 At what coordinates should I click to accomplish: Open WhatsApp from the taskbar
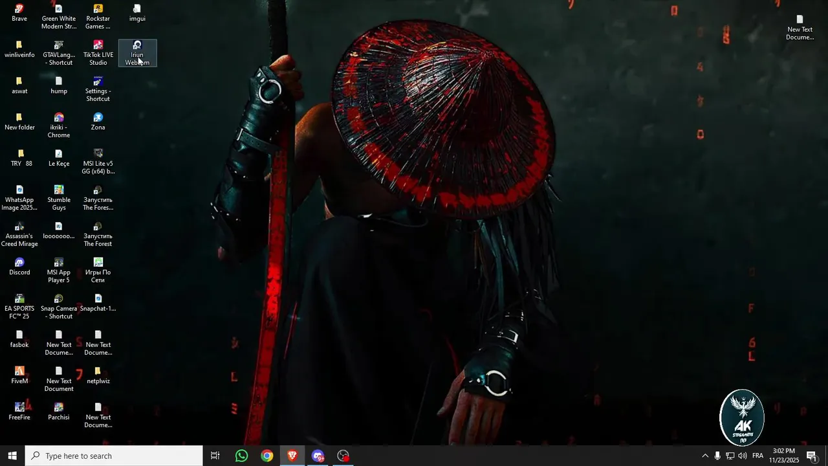[x=241, y=456]
